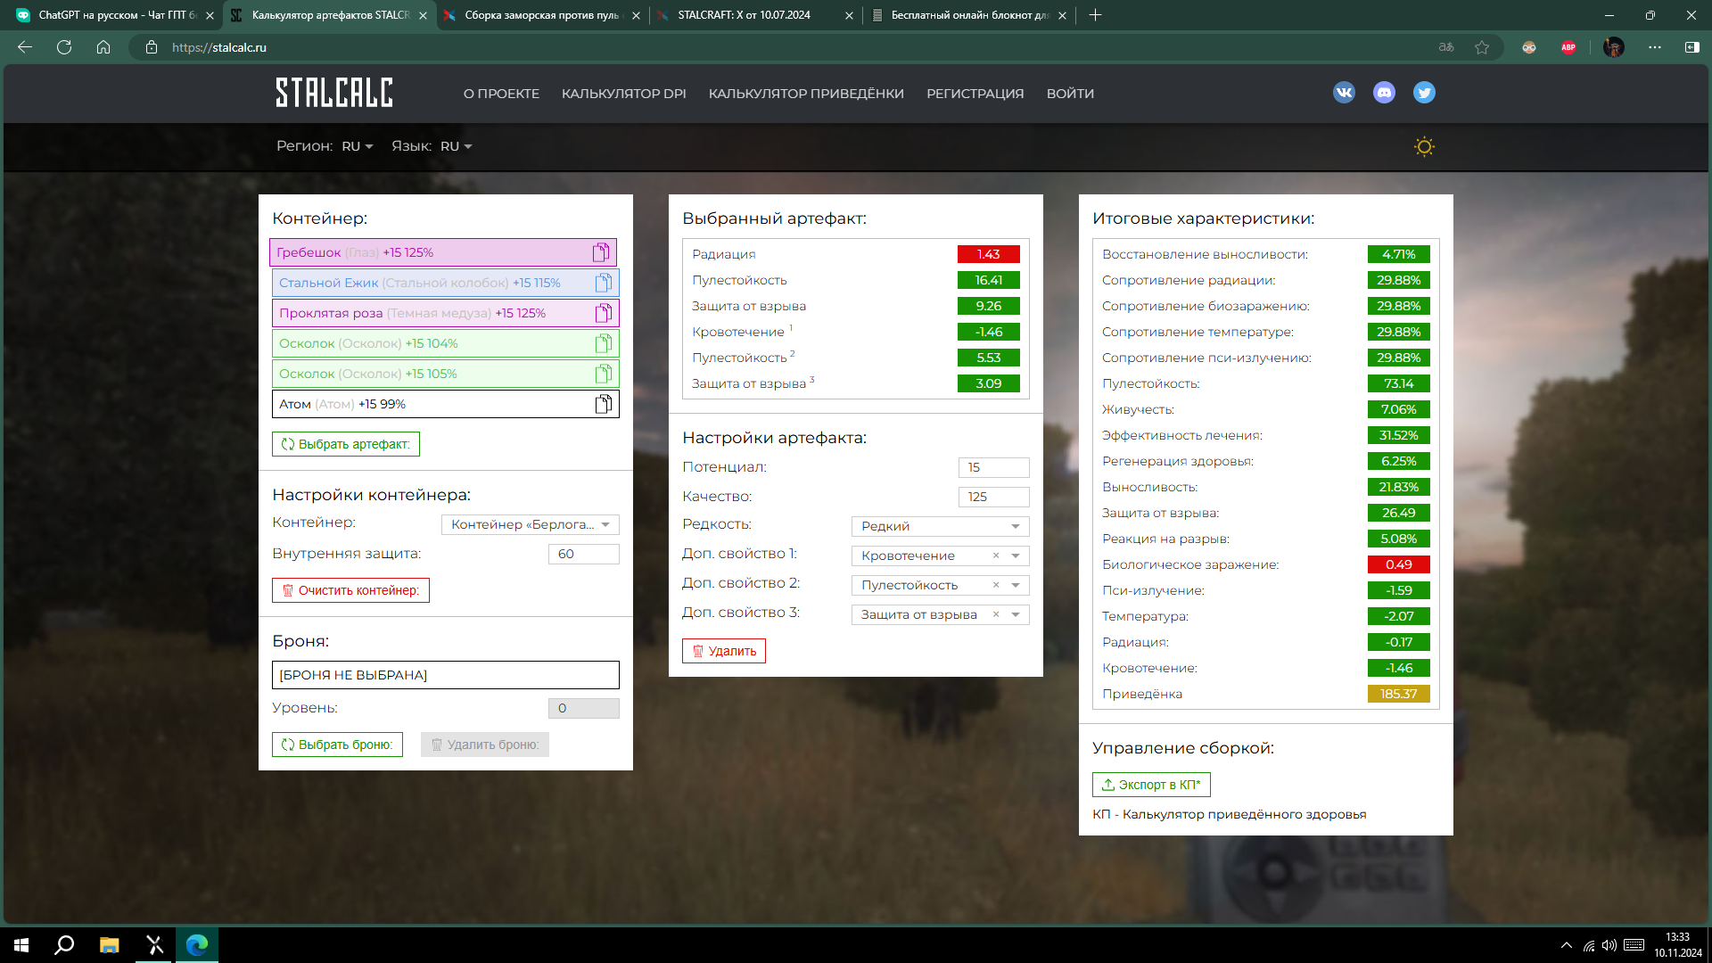Screen dimensions: 1712x963
Task: Open КАЛЬКУЛЯТОР ПРИВЕДЁНКИ page
Action: tap(806, 94)
